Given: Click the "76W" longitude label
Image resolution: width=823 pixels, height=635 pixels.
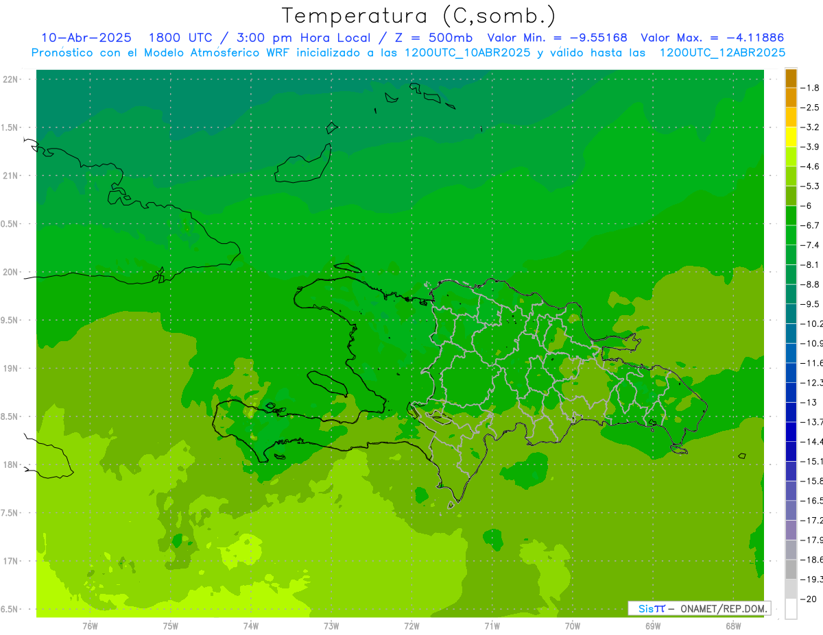Looking at the screenshot, I should (x=90, y=625).
